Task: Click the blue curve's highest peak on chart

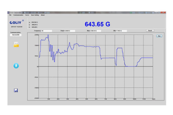Action: pyautogui.click(x=48, y=35)
